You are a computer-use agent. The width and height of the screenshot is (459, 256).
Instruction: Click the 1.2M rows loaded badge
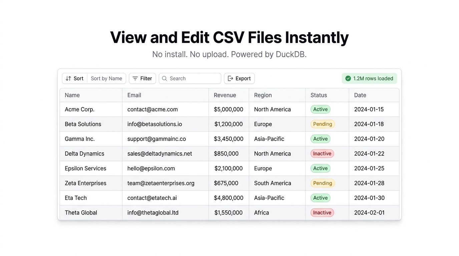tap(369, 79)
